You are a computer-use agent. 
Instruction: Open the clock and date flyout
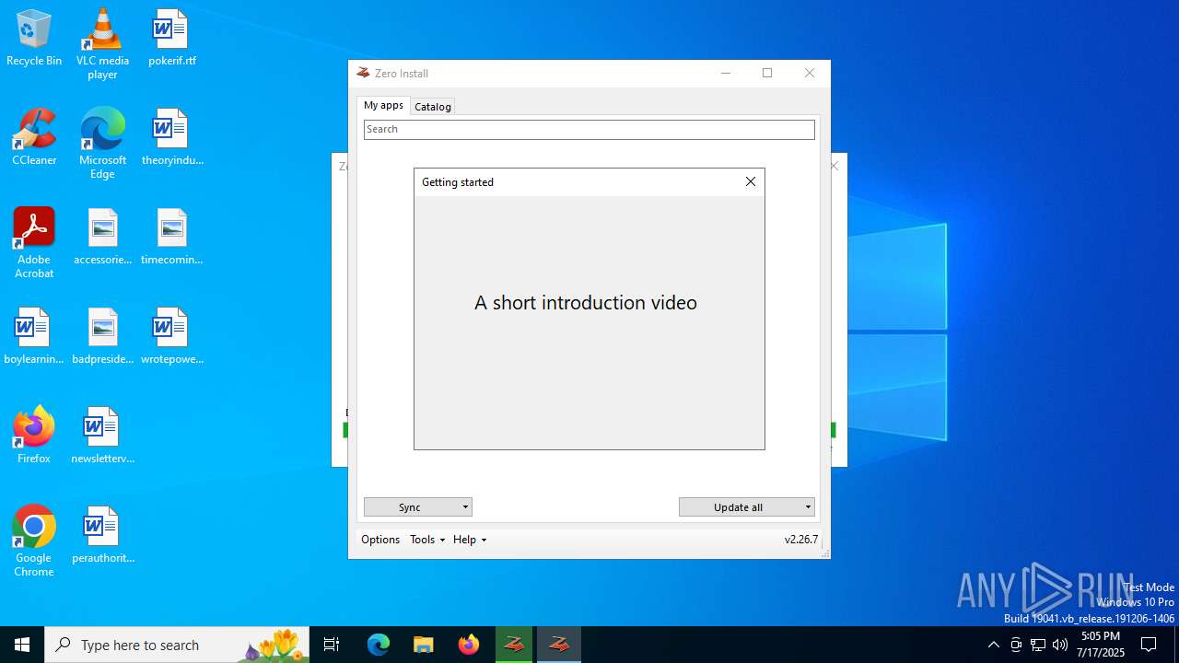(1103, 645)
